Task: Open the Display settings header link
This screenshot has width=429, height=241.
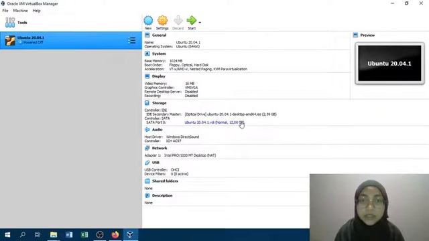Action: (159, 76)
